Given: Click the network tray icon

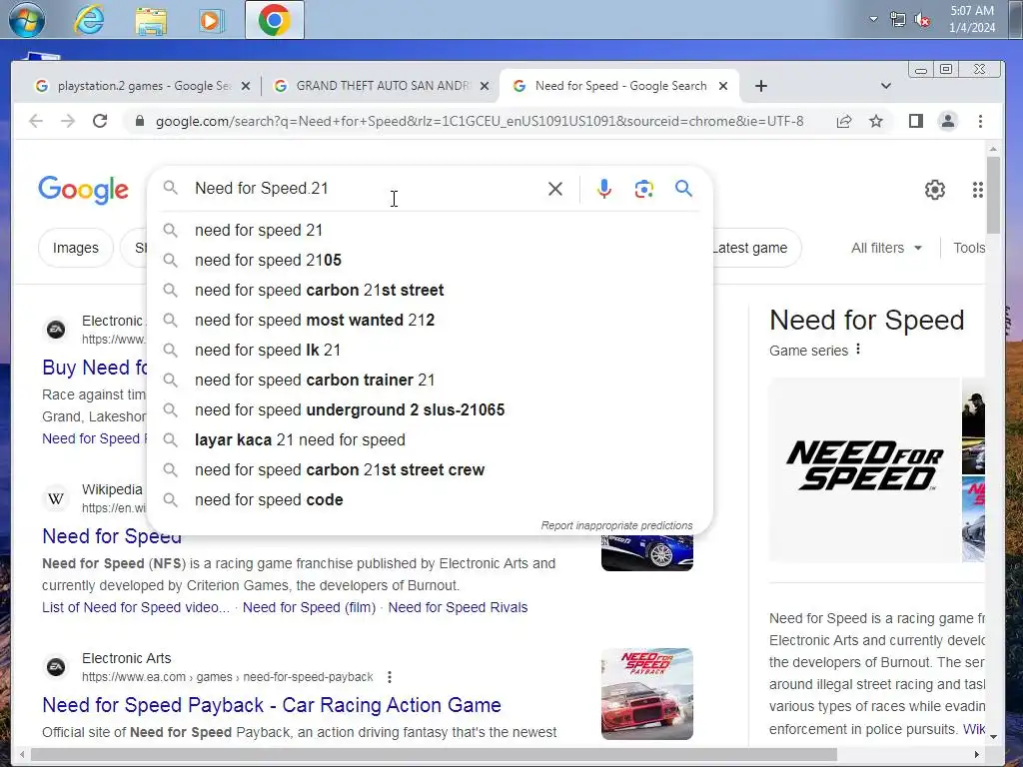Looking at the screenshot, I should pos(898,20).
